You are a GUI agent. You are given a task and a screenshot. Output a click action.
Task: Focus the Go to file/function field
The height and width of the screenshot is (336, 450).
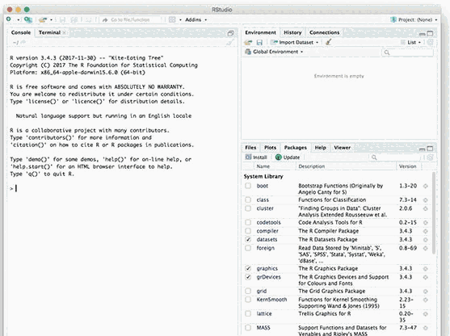(x=130, y=20)
